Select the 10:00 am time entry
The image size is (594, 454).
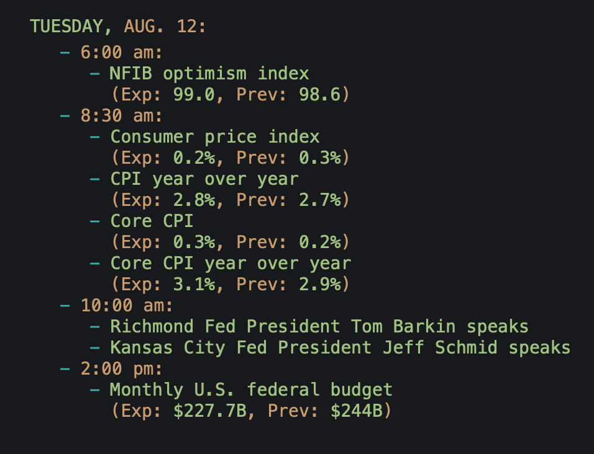tap(127, 305)
